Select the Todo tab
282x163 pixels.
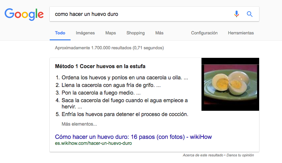coord(60,33)
